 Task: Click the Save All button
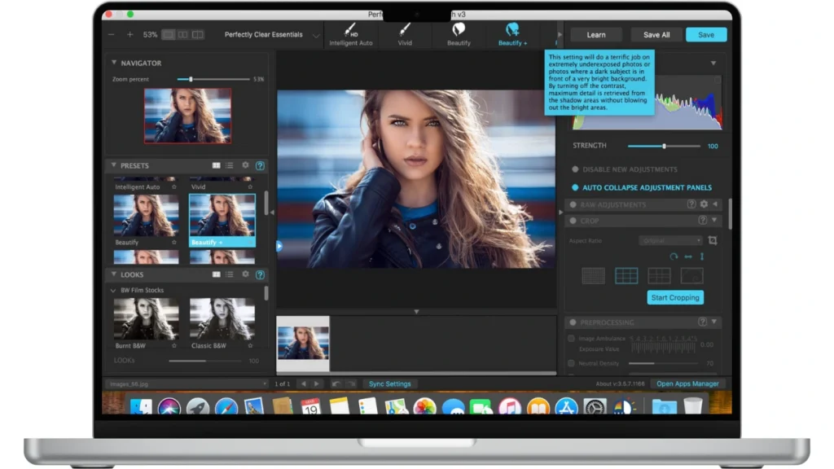pos(656,35)
